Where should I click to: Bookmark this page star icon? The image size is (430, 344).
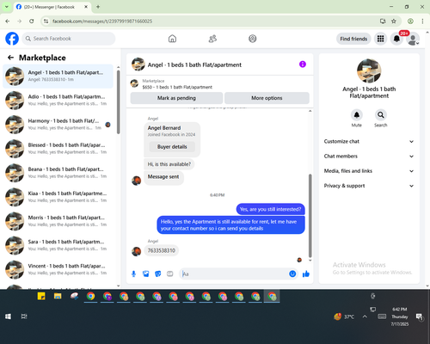coord(394,21)
